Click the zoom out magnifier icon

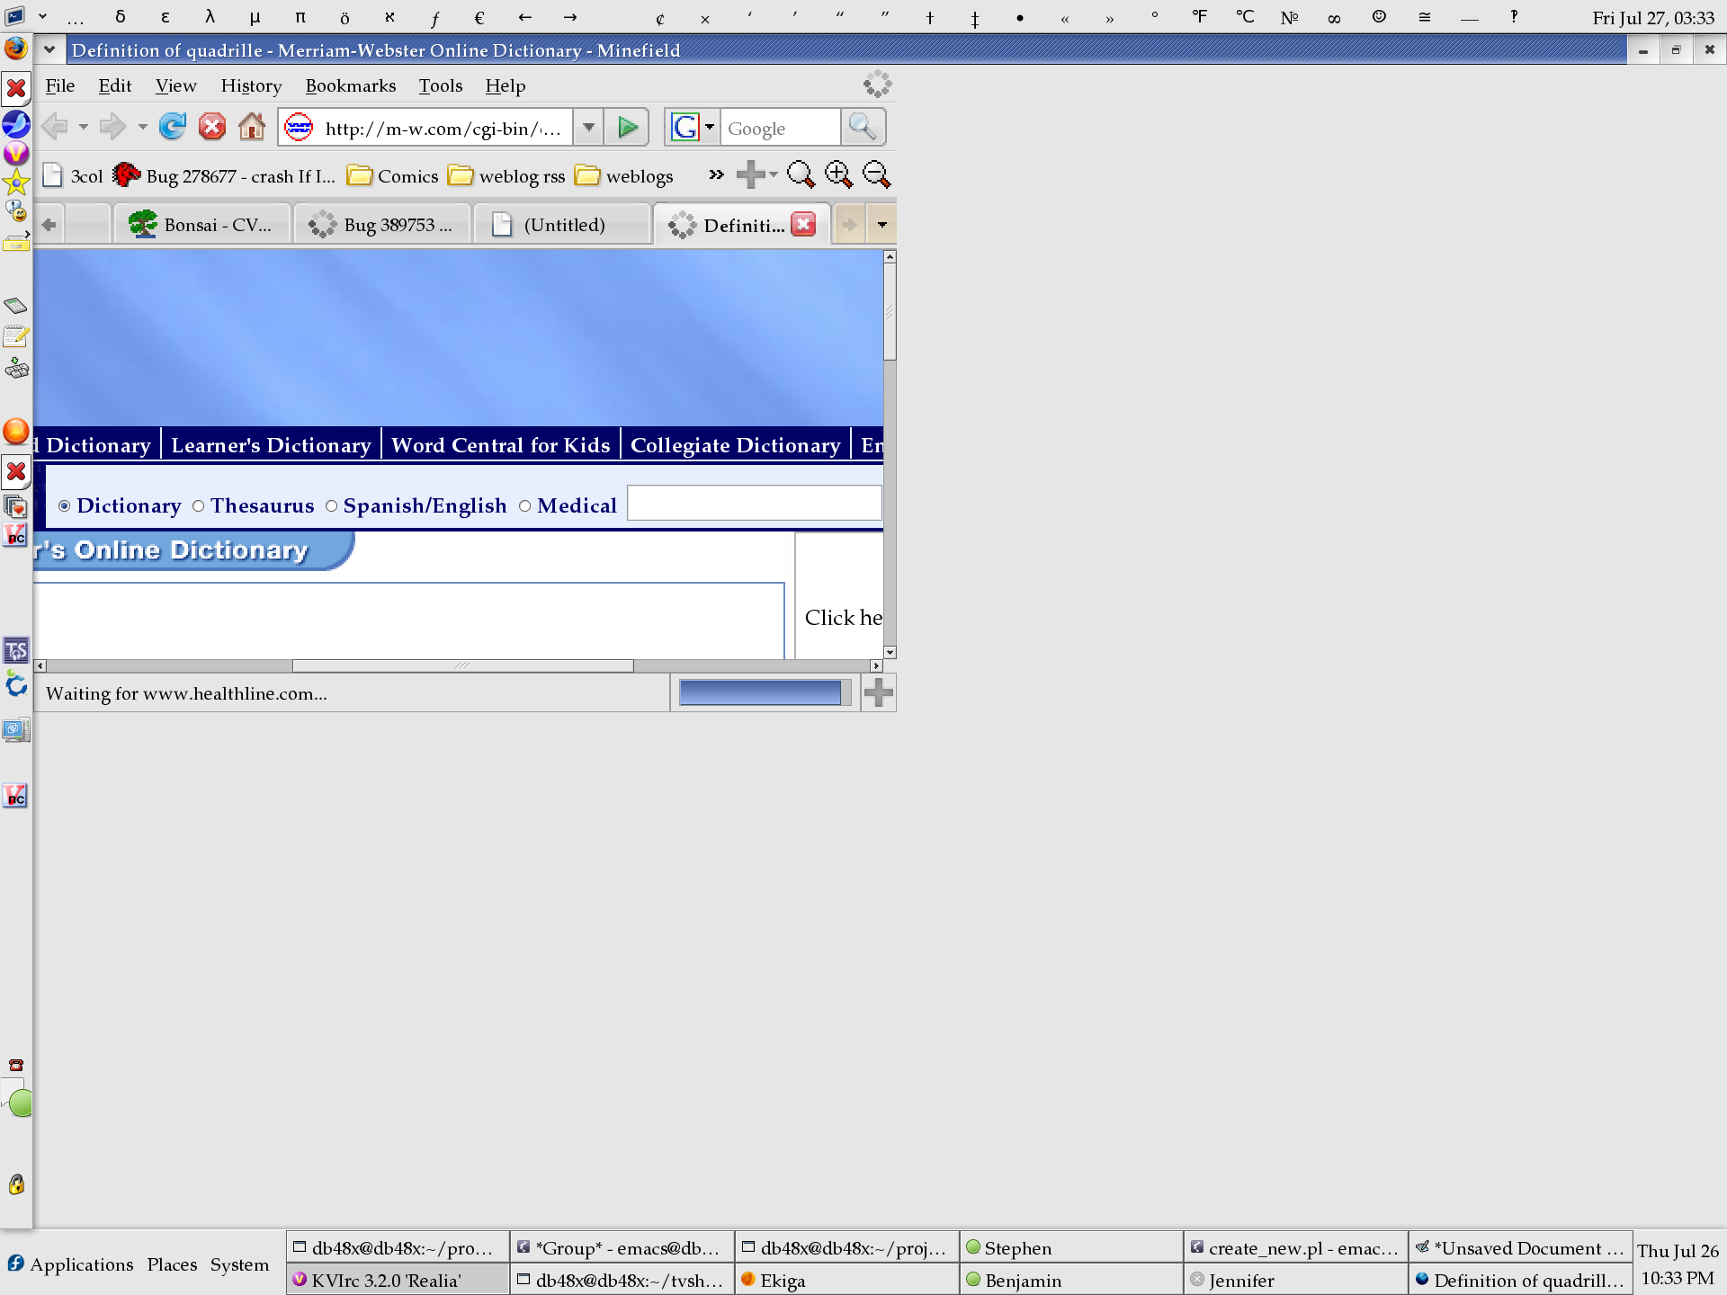point(876,174)
